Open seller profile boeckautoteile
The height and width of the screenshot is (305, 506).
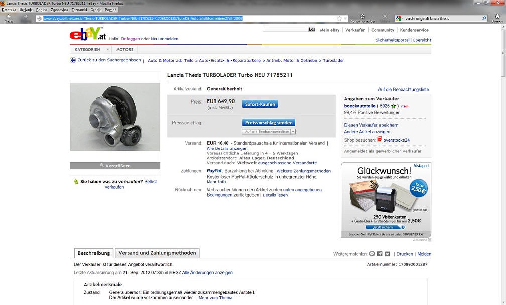click(360, 106)
